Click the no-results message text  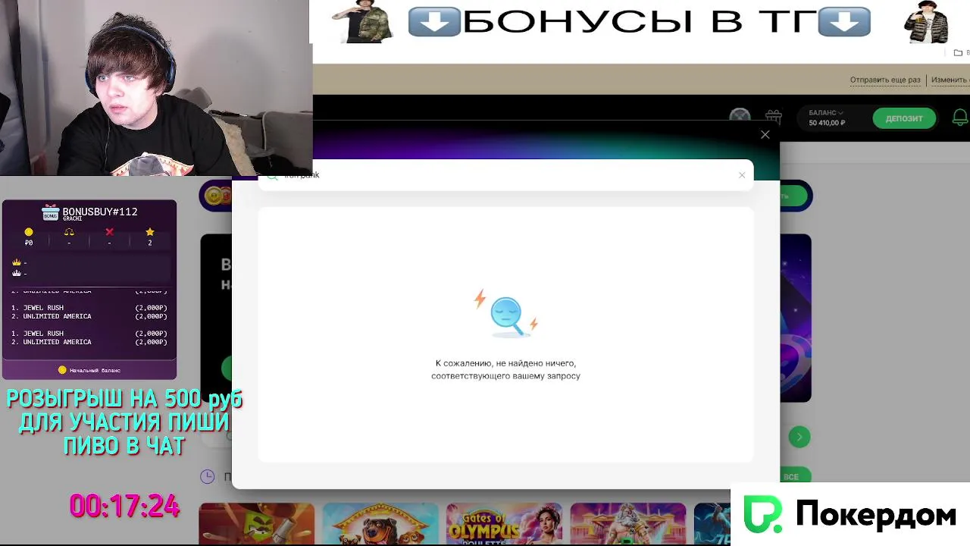[x=505, y=369]
